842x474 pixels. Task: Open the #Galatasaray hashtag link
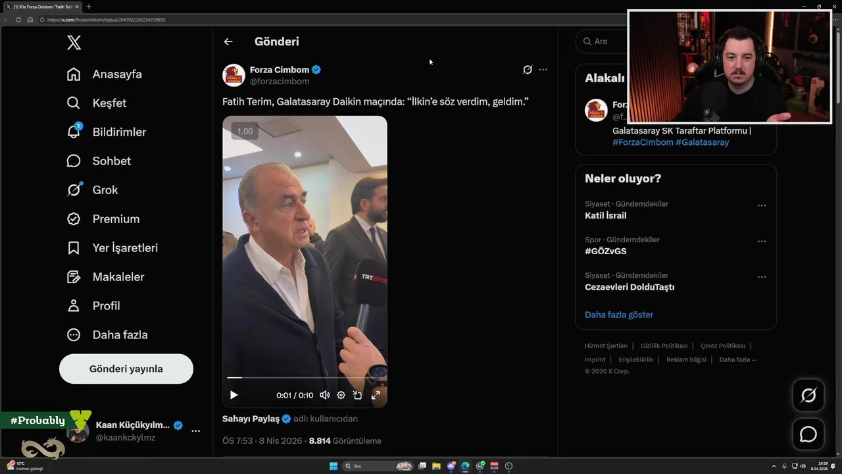[703, 142]
